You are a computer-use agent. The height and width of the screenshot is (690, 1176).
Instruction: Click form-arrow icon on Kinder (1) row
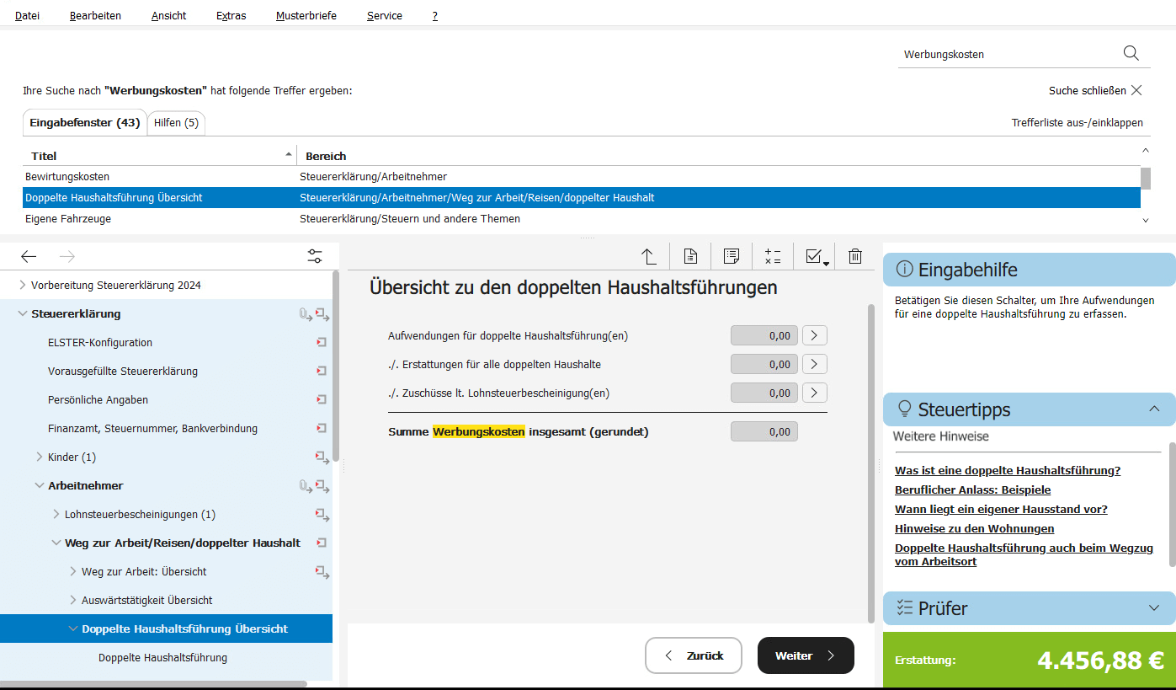pyautogui.click(x=322, y=457)
